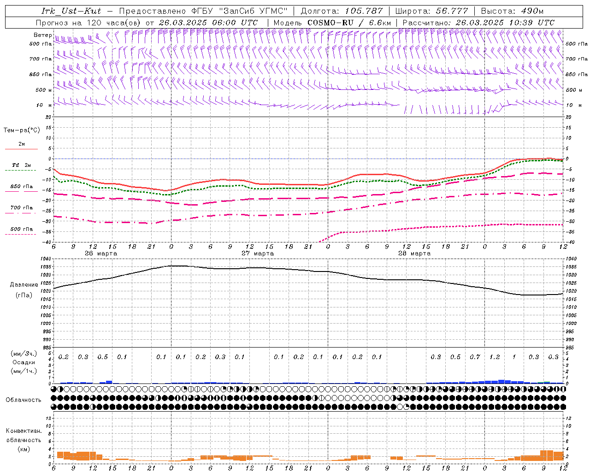Click the "(км)" convective cloud unit label
The height and width of the screenshot is (472, 590).
click(x=24, y=448)
